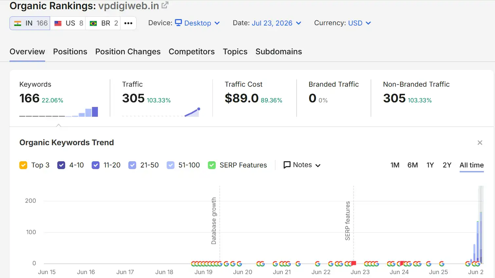This screenshot has width=495, height=278.
Task: Open the Position Changes tab
Action: (x=128, y=52)
